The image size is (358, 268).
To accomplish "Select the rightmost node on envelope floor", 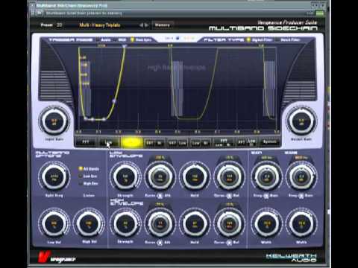I will 104,119.
